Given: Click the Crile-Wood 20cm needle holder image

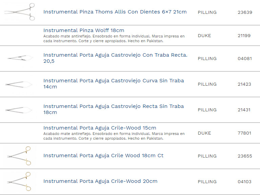Looking at the screenshot, I should pos(20,181).
